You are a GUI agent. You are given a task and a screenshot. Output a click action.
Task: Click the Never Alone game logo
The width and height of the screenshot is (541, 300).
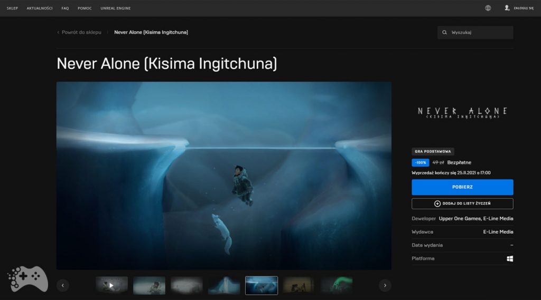coord(462,113)
